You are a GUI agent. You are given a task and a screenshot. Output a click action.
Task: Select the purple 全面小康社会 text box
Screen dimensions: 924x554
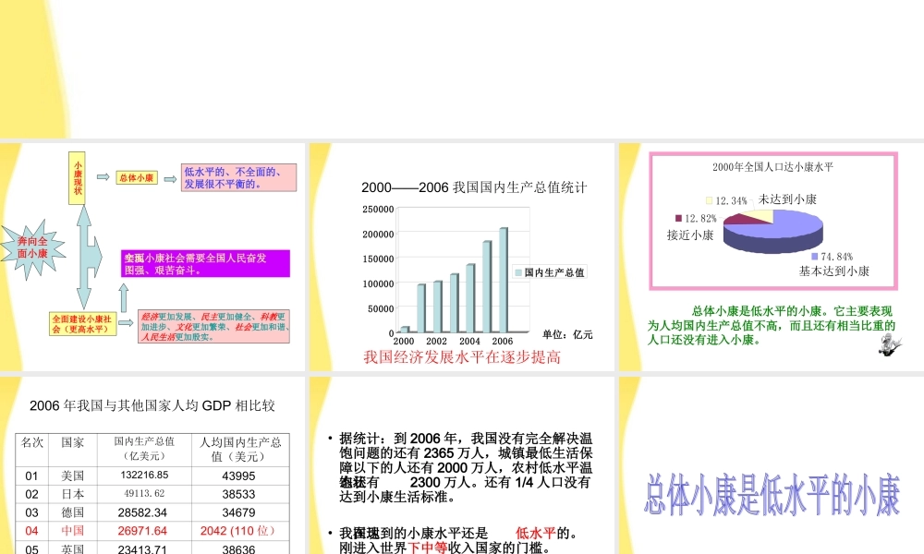point(206,264)
